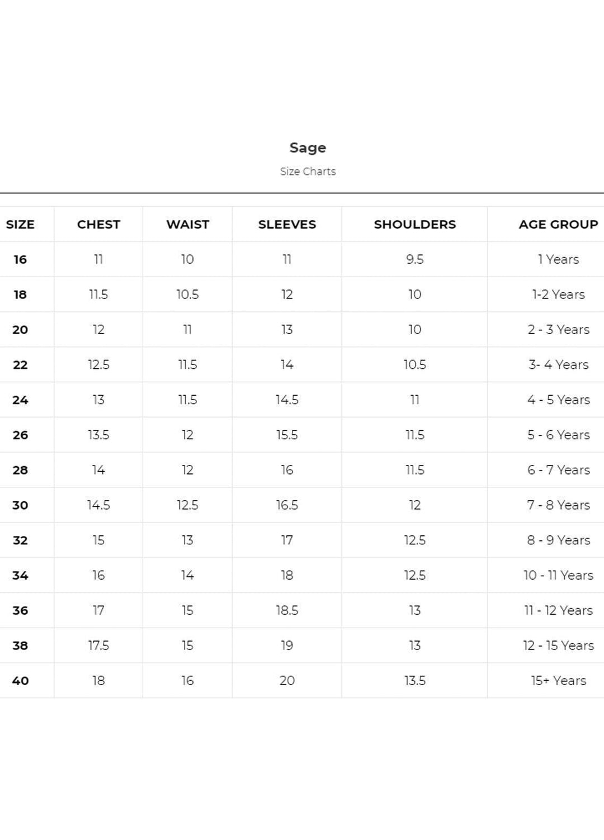Click the size 28 row label
Viewport: 604px width, 840px height.
(20, 470)
